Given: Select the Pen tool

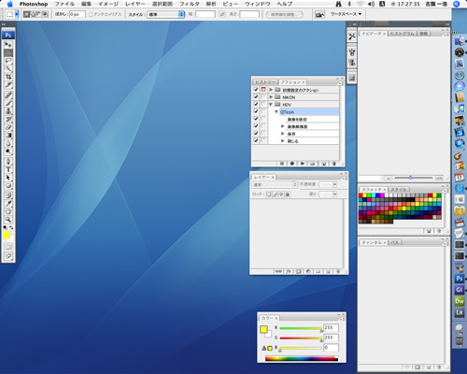Looking at the screenshot, I should (8, 162).
